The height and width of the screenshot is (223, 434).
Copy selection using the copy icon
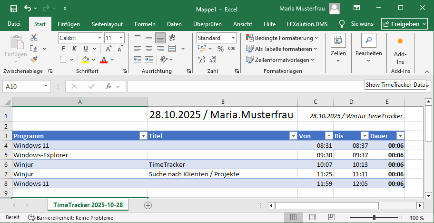point(34,49)
